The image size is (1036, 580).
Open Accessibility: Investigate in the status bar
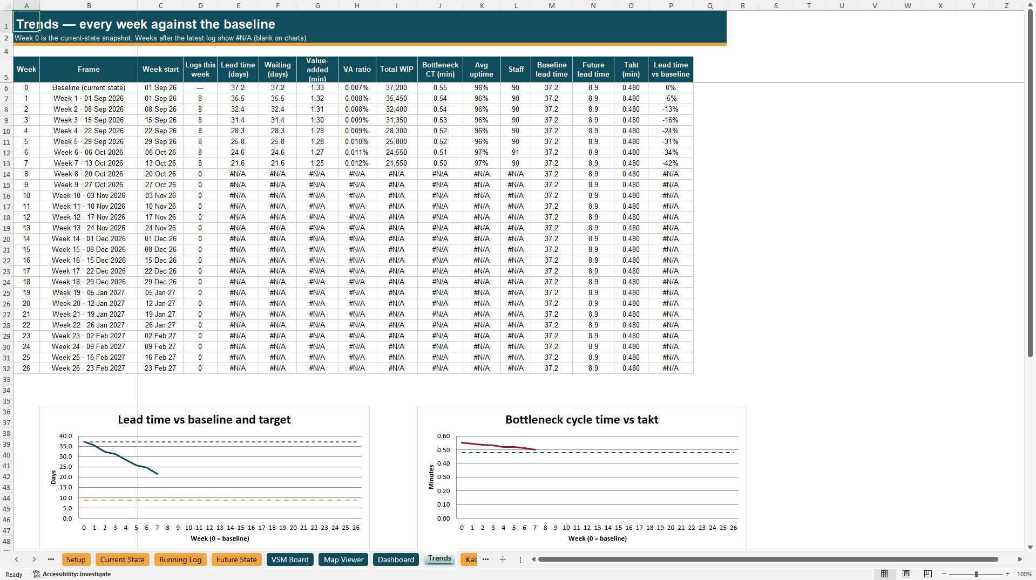72,574
